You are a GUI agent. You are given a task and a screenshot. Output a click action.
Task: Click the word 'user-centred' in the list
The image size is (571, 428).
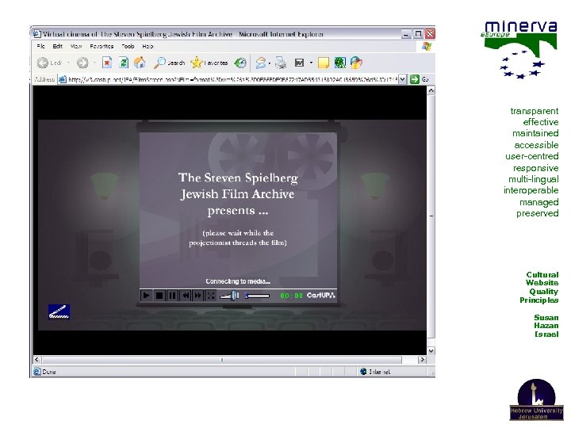coord(531,156)
